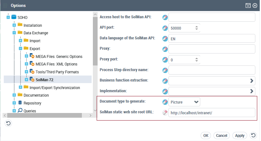Click eraser icon beside SolMan static URL
This screenshot has height=141, width=261.
165,113
